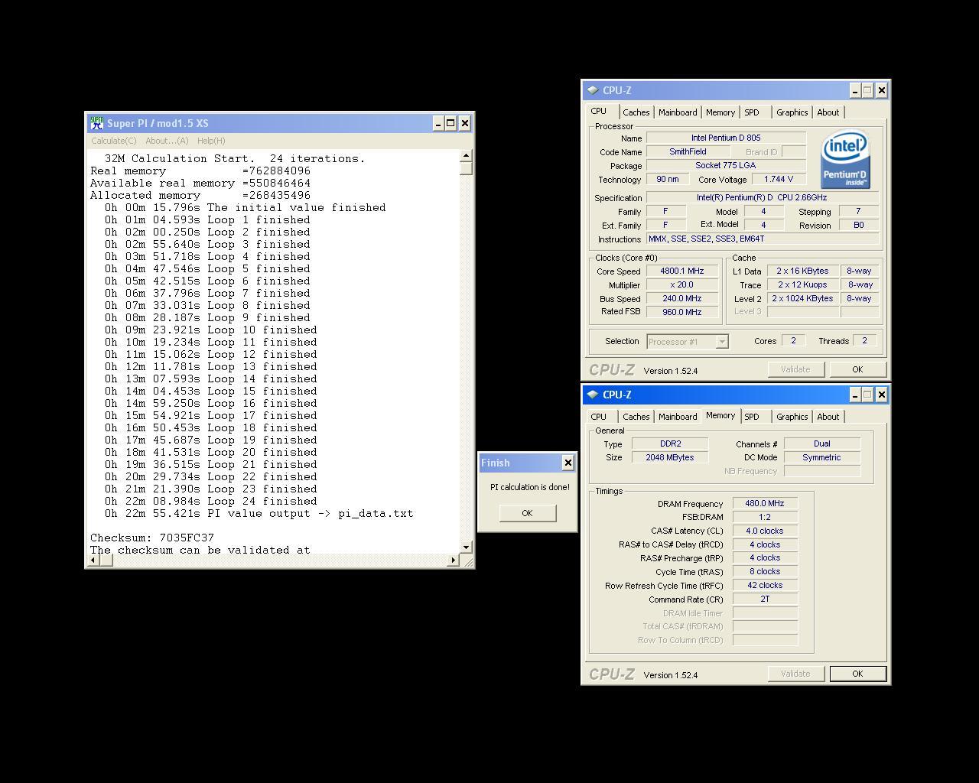979x783 pixels.
Task: Switch to Caches tab in top CPU-Z
Action: pos(636,112)
